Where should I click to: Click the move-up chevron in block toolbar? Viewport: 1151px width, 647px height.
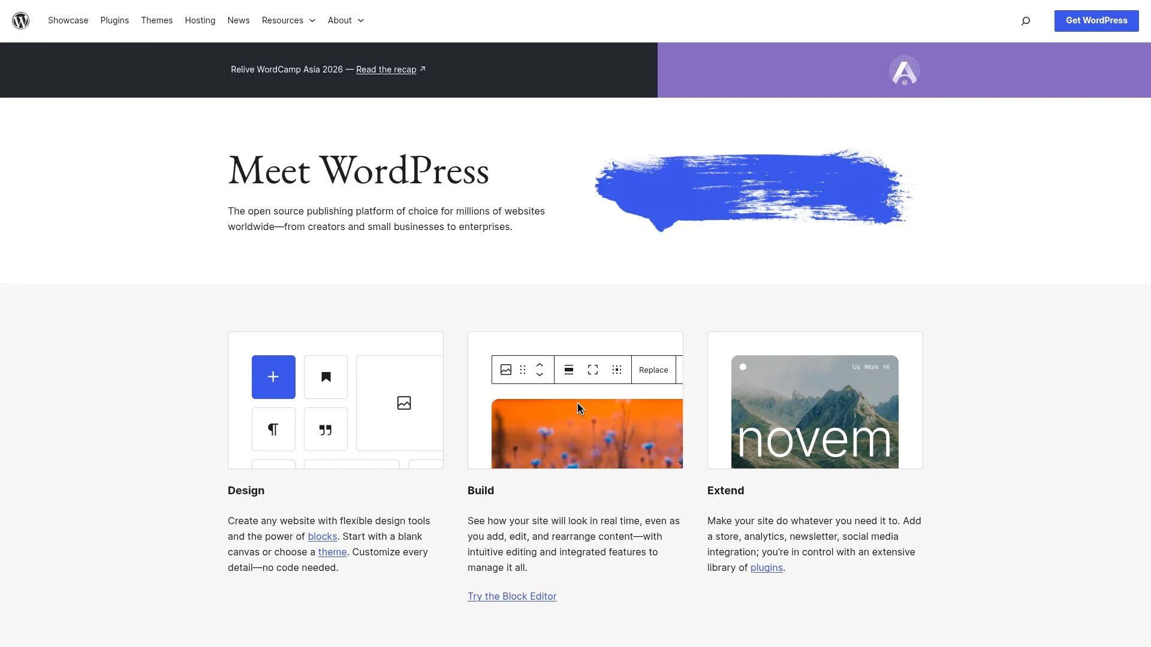pyautogui.click(x=540, y=365)
